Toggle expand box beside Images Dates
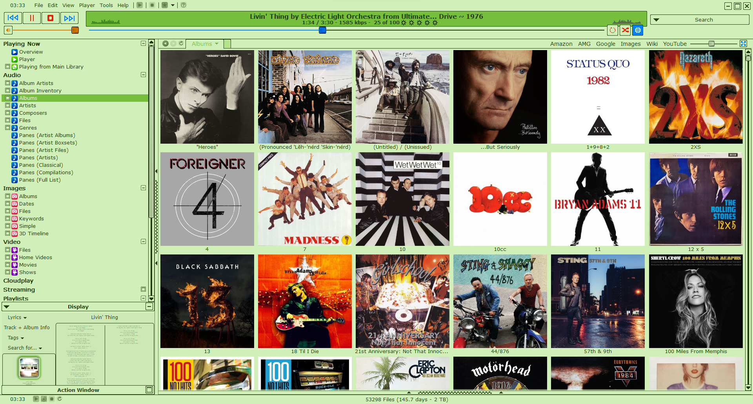753x404 pixels. tap(7, 204)
